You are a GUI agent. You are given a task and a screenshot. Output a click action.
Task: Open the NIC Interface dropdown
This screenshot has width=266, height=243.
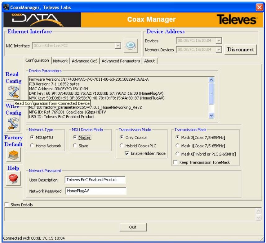click(118, 46)
